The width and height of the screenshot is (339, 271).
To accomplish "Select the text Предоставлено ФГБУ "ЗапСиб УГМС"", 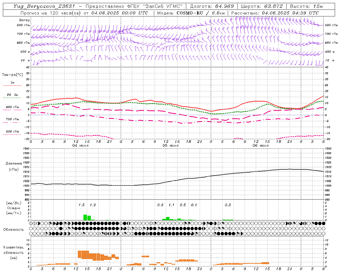I will pyautogui.click(x=134, y=6).
